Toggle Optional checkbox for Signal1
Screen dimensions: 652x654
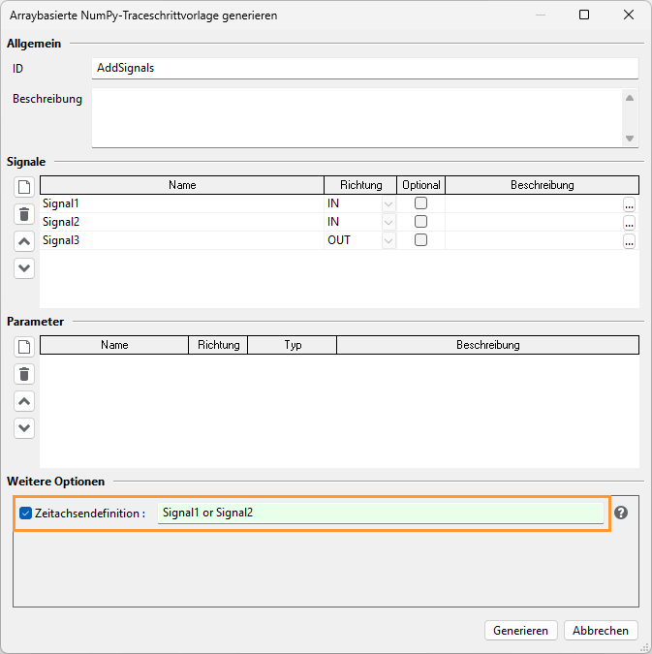[x=420, y=203]
